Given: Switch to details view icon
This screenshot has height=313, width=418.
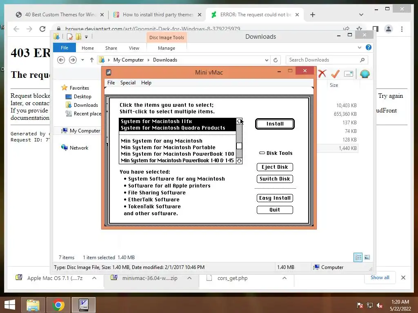Looking at the screenshot, I should [358, 257].
